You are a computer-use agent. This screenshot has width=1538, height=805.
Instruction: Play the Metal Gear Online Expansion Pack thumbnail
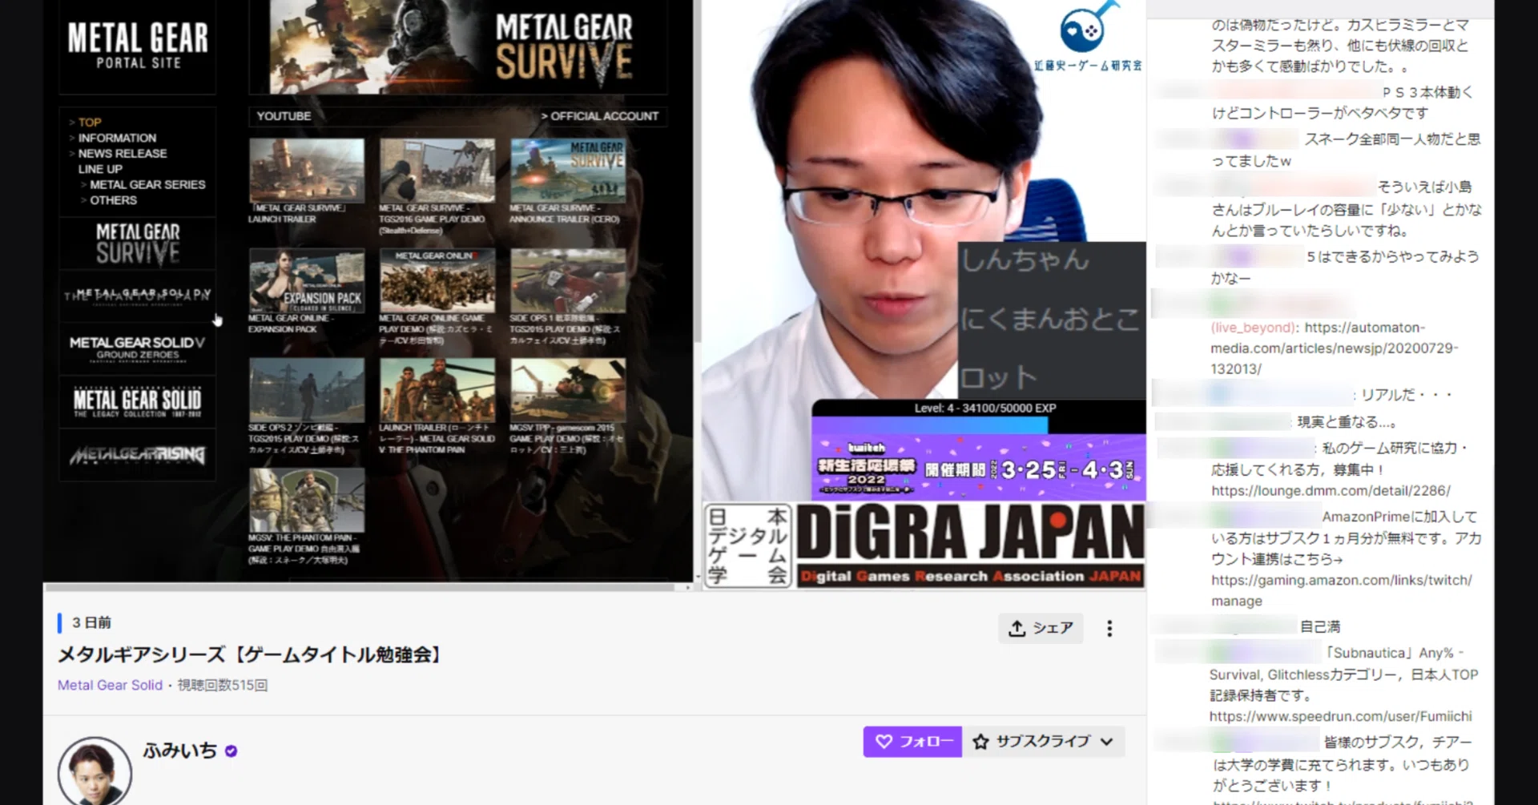306,280
